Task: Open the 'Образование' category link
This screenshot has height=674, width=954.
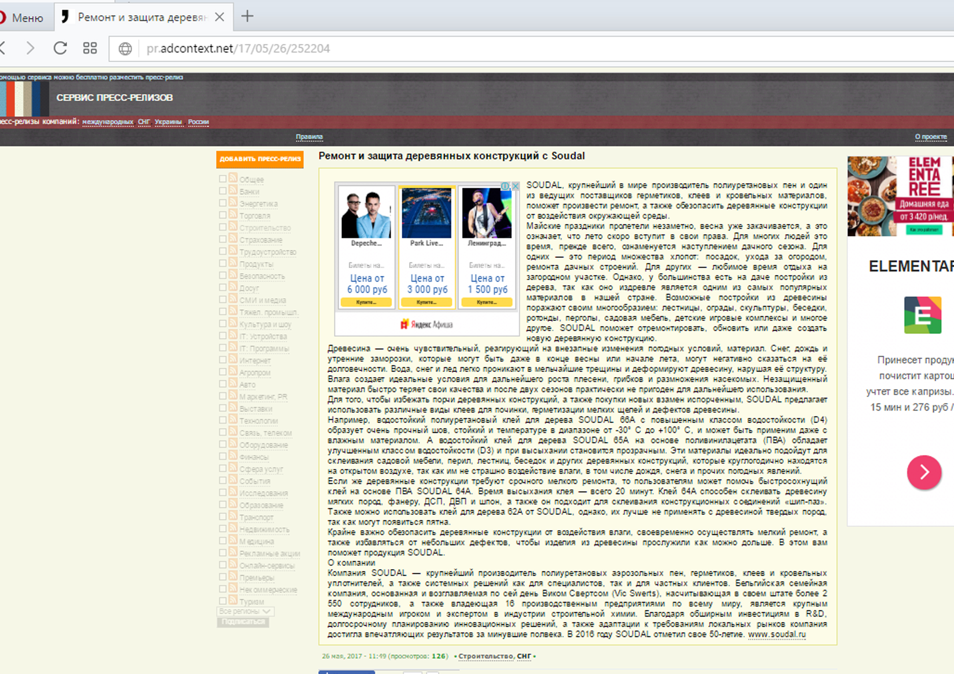Action: [261, 505]
